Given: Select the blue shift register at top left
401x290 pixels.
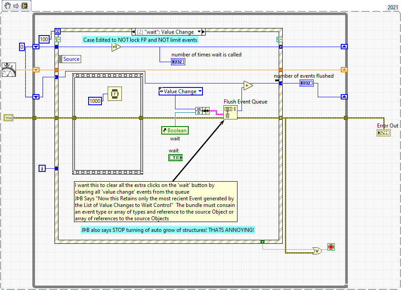Looking at the screenshot, I should pyautogui.click(x=36, y=47).
